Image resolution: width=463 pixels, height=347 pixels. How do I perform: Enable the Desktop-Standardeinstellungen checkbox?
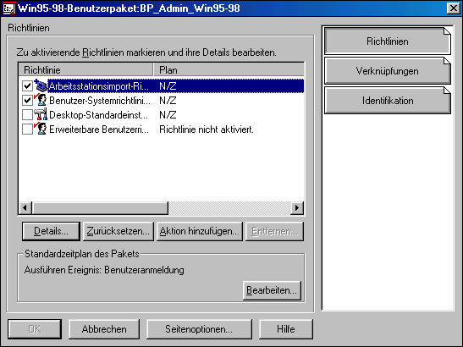(27, 115)
